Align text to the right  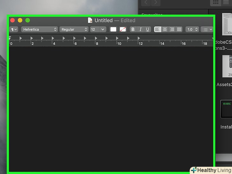[x=172, y=29]
